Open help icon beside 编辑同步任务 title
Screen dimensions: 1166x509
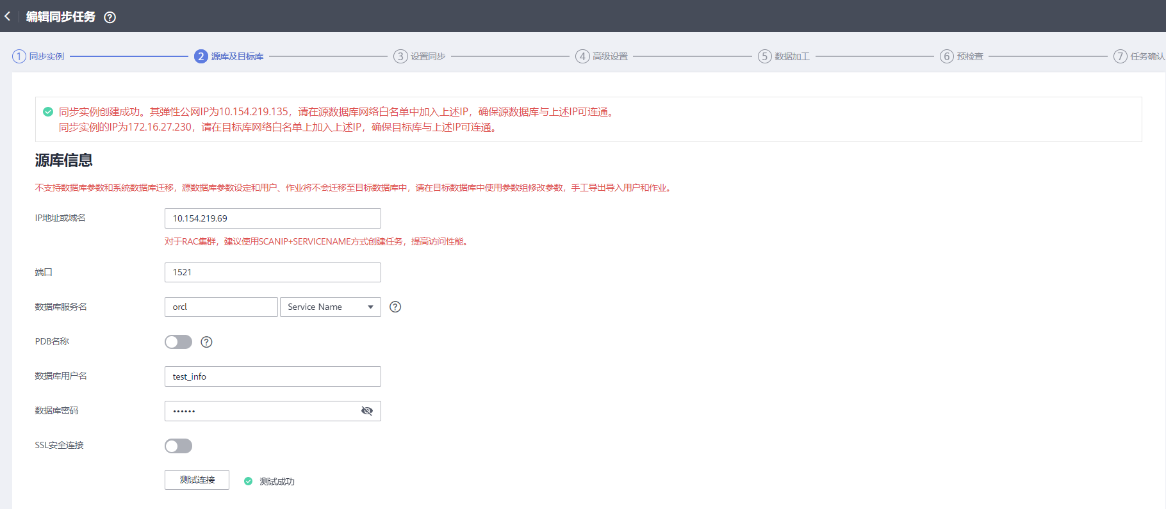point(110,17)
